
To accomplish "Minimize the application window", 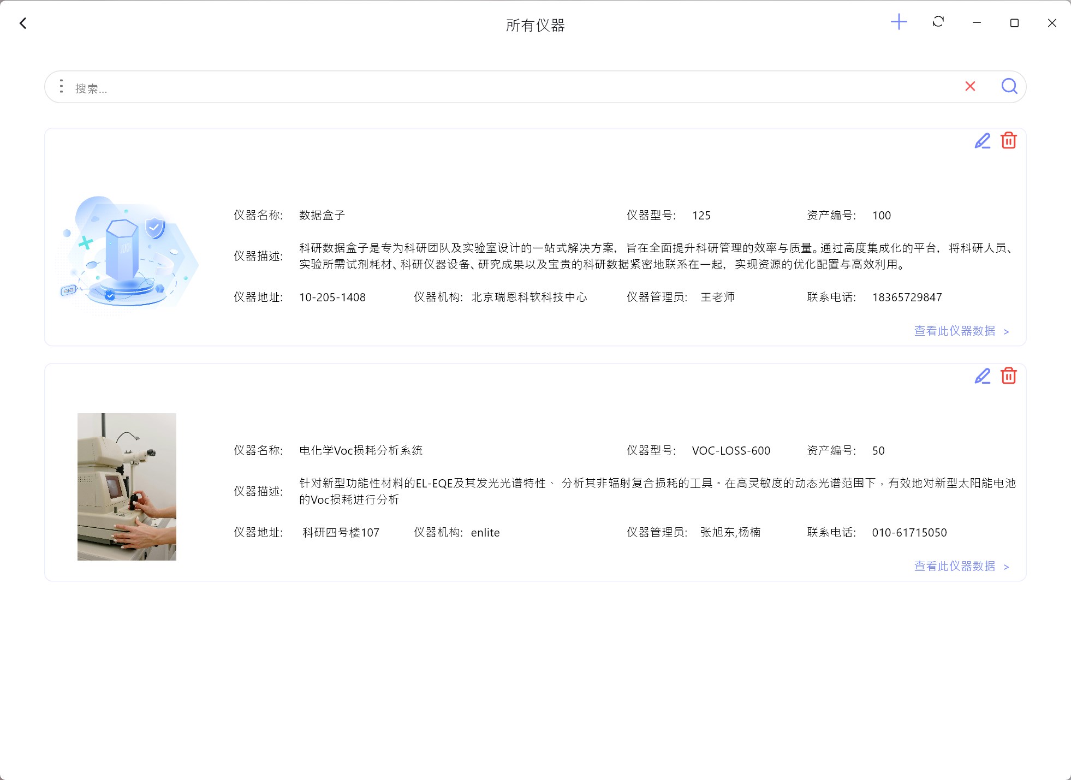I will tap(977, 23).
